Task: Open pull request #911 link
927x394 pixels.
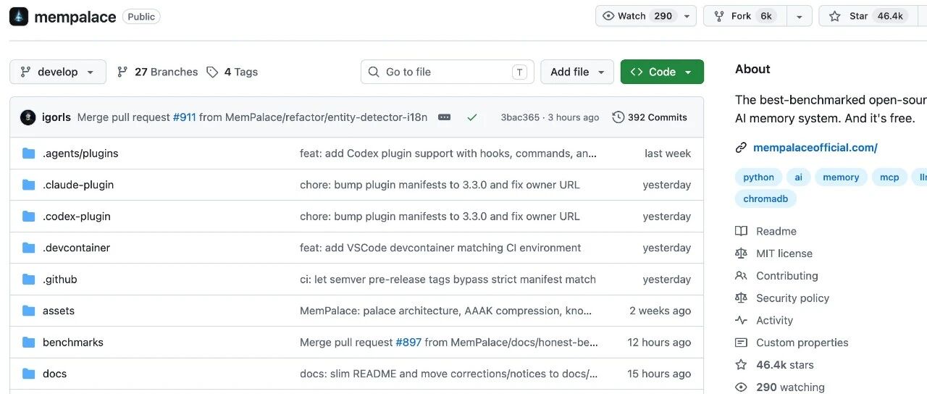Action: 184,117
